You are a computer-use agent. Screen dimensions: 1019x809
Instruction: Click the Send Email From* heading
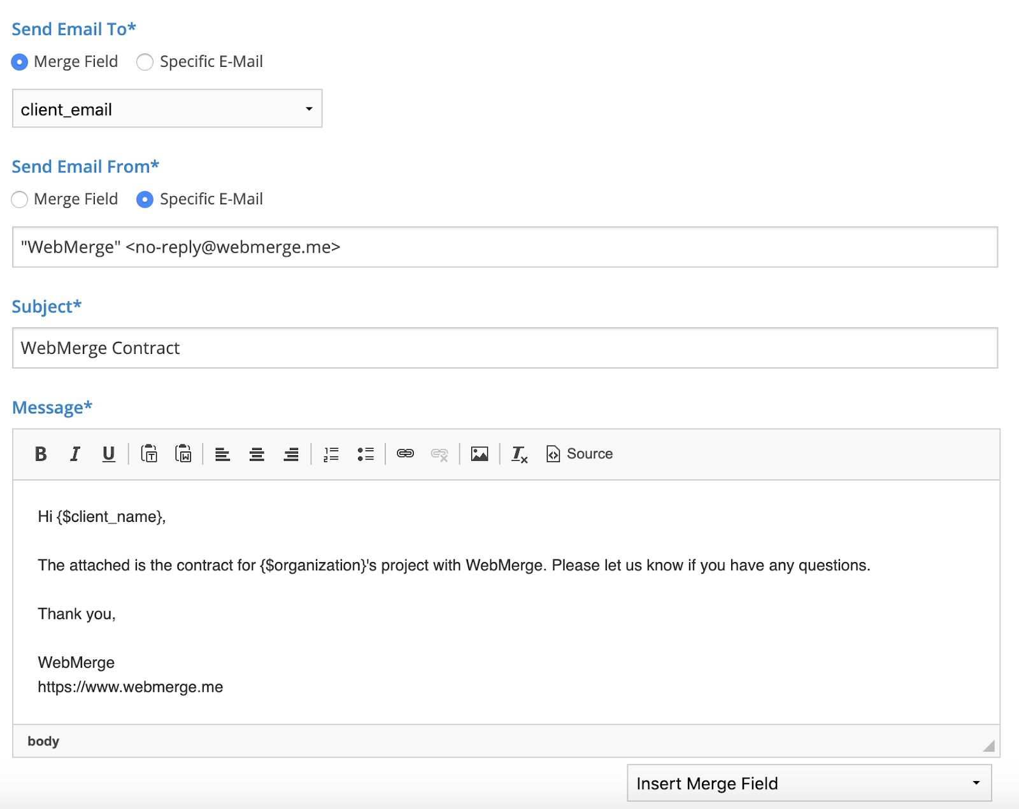[x=85, y=167]
